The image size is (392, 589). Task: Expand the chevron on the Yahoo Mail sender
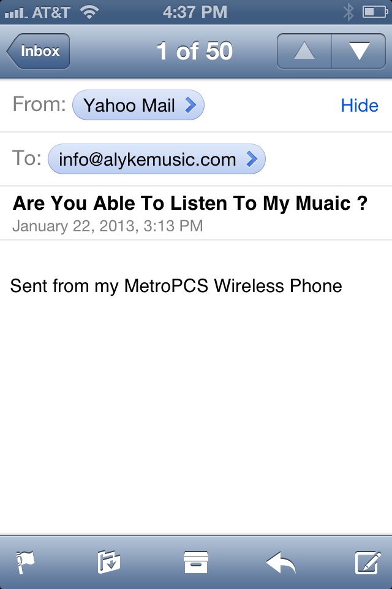[190, 105]
